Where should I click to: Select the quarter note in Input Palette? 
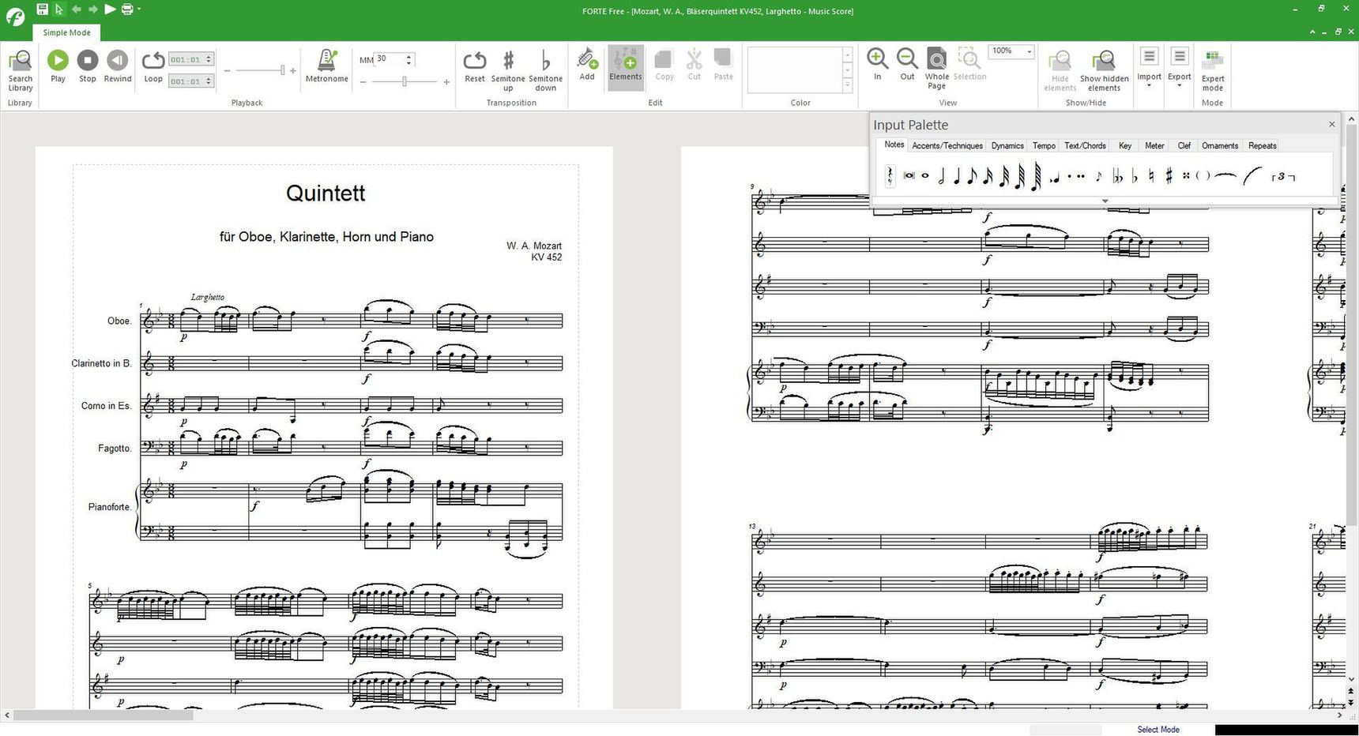point(956,177)
